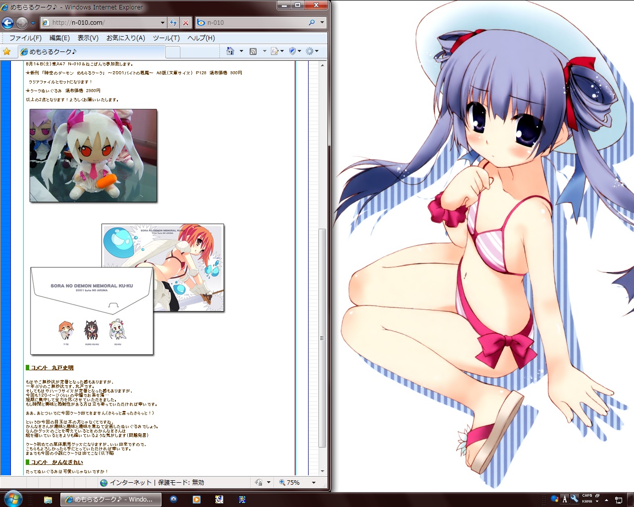Open Windows Explorer from the taskbar

[x=48, y=500]
